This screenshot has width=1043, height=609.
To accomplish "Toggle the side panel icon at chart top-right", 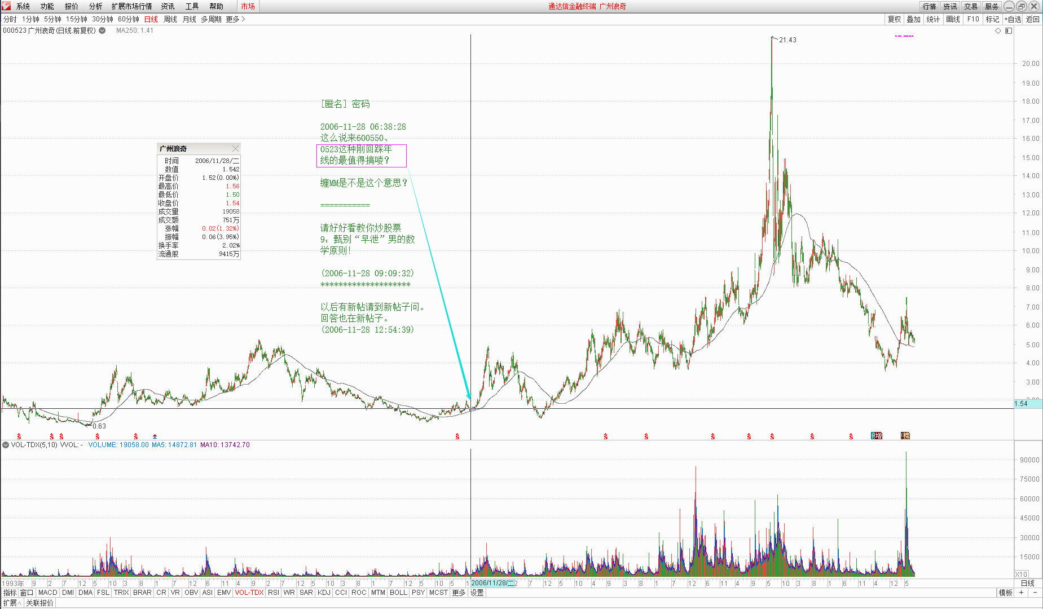I will [1009, 30].
